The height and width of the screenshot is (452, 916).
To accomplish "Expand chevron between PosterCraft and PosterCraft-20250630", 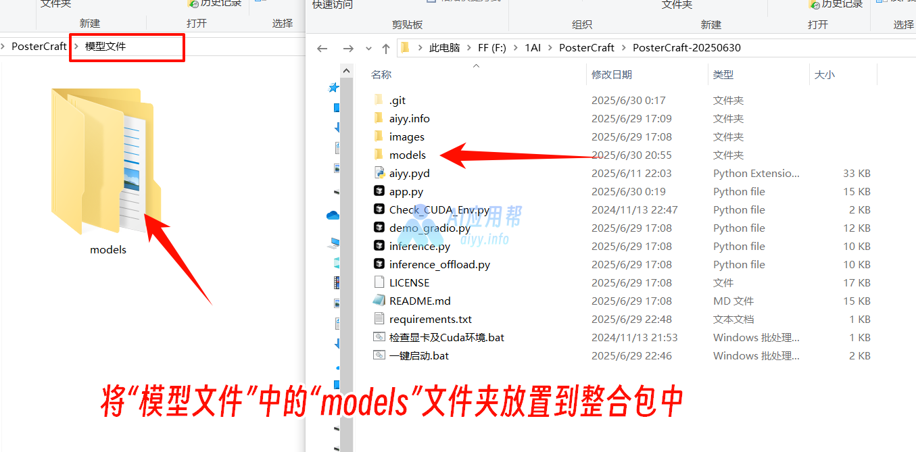I will tap(623, 48).
